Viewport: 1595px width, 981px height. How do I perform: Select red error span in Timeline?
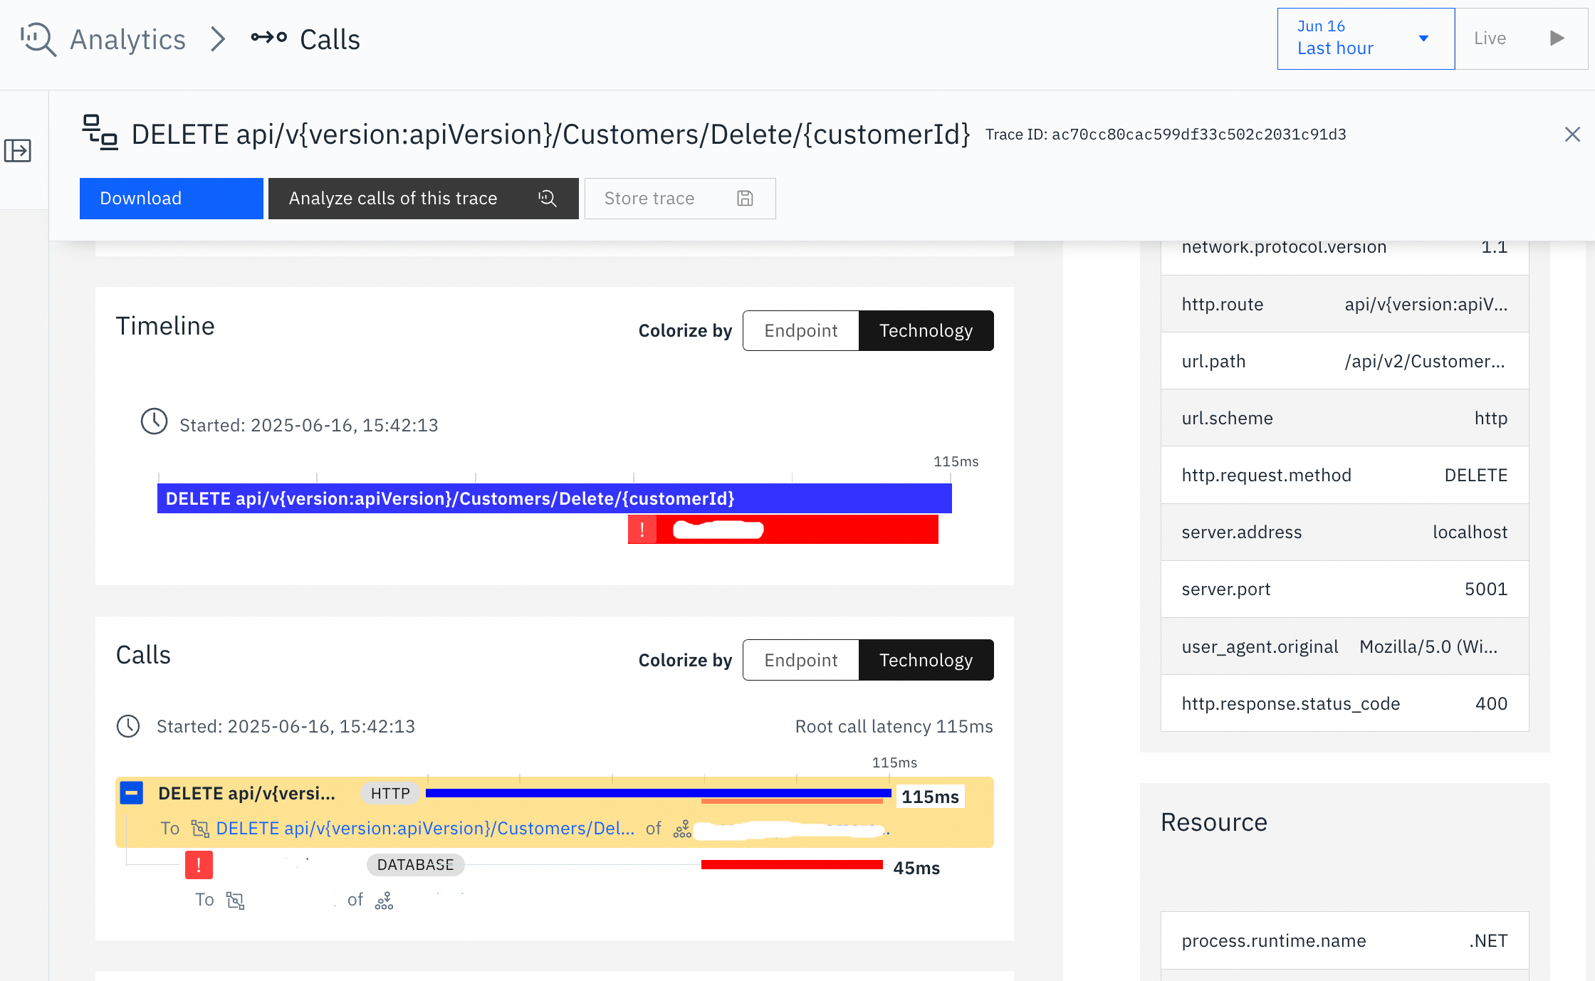(783, 530)
